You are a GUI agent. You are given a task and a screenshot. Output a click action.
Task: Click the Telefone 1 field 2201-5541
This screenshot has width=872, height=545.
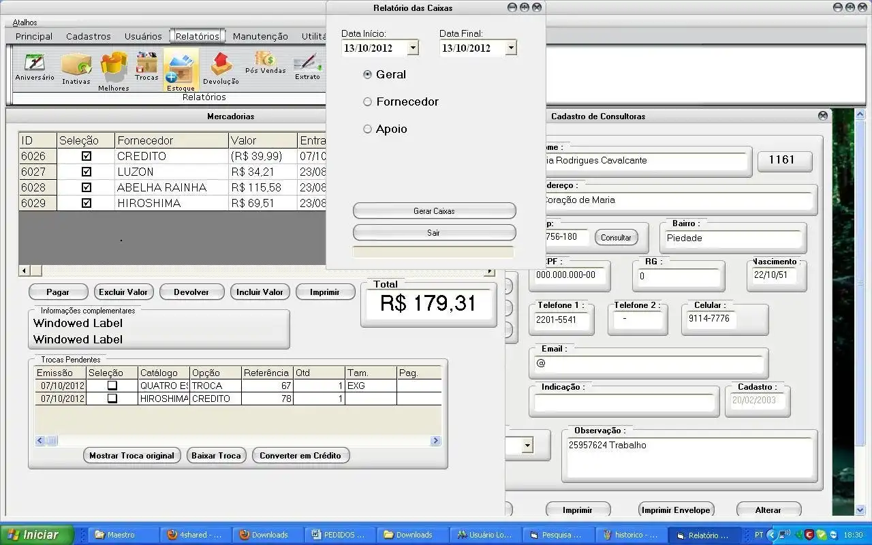(x=561, y=320)
